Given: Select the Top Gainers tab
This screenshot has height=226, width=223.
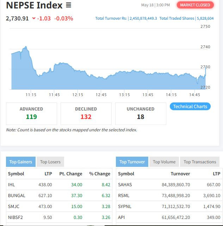Looking at the screenshot, I should pyautogui.click(x=21, y=162).
